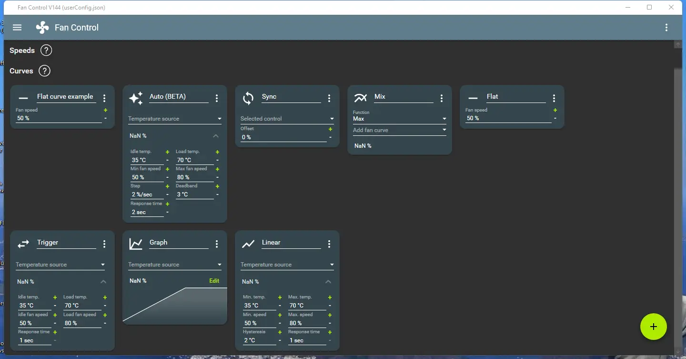The image size is (686, 359).
Task: Open options menu for Auto (BETA) card
Action: click(217, 98)
